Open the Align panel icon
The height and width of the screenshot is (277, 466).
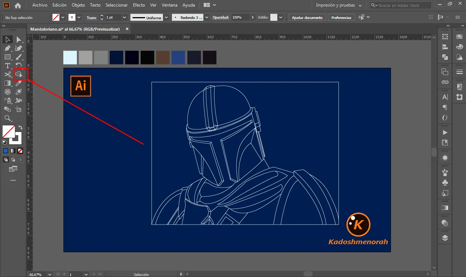(x=445, y=47)
